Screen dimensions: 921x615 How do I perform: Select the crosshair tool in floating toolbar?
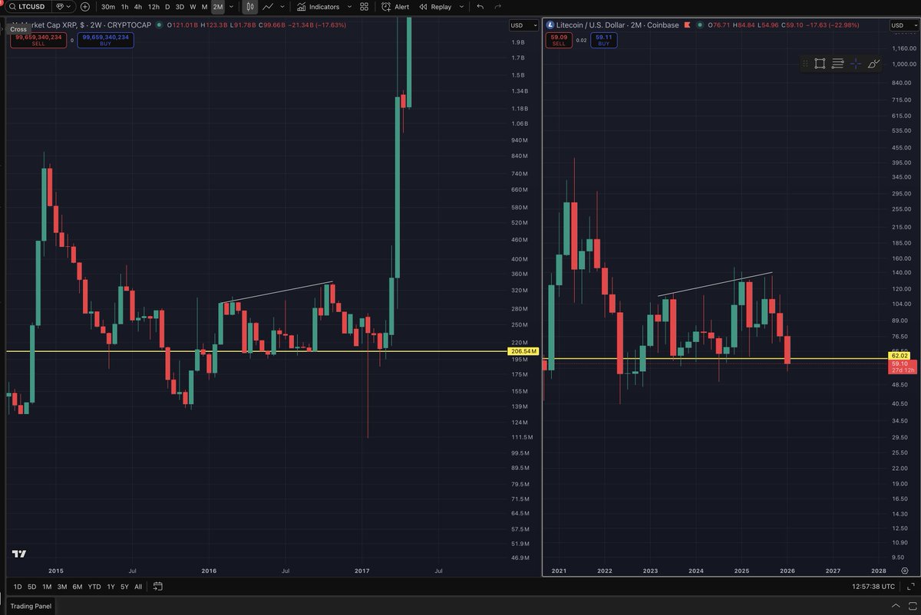click(856, 64)
